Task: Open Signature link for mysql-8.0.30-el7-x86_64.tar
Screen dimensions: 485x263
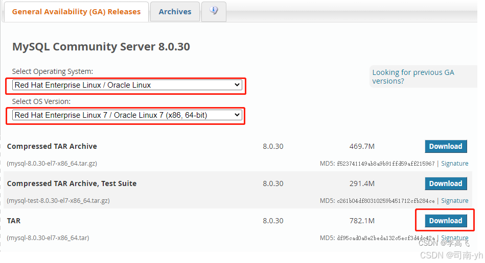Action: point(455,238)
